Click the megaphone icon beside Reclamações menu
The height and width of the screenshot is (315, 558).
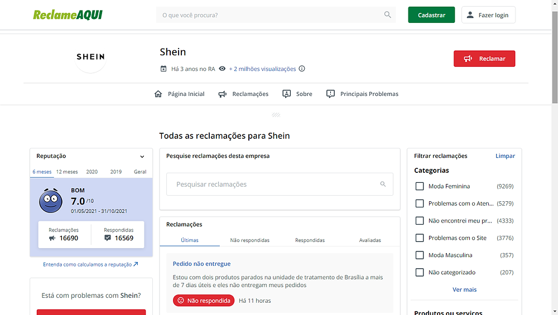point(223,94)
